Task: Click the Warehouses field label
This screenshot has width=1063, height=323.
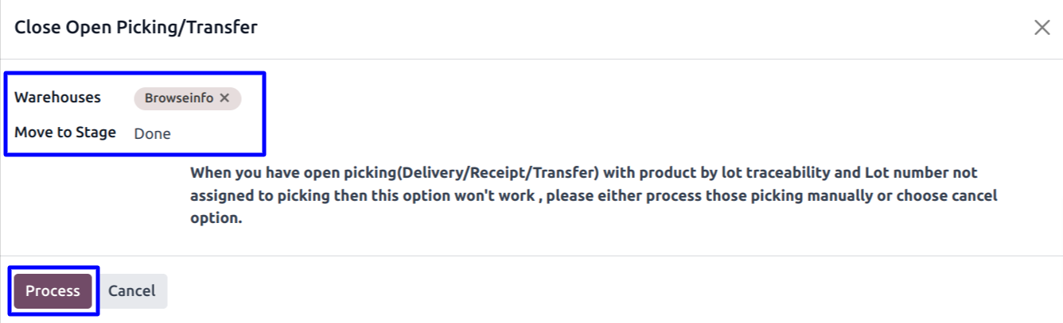Action: click(x=57, y=98)
